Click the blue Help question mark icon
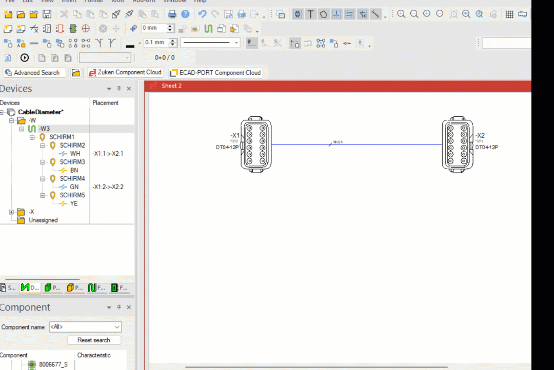 [x=185, y=14]
